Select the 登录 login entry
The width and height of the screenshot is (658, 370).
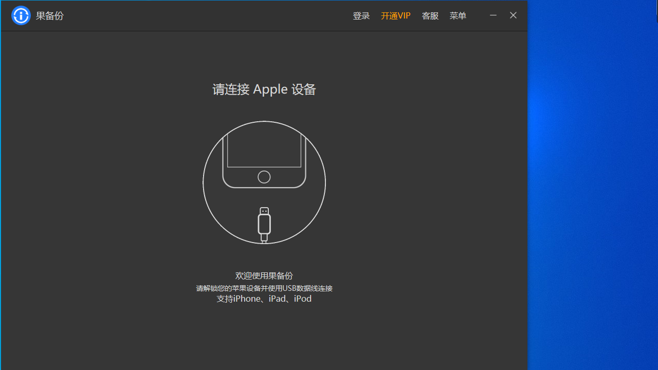click(x=361, y=15)
